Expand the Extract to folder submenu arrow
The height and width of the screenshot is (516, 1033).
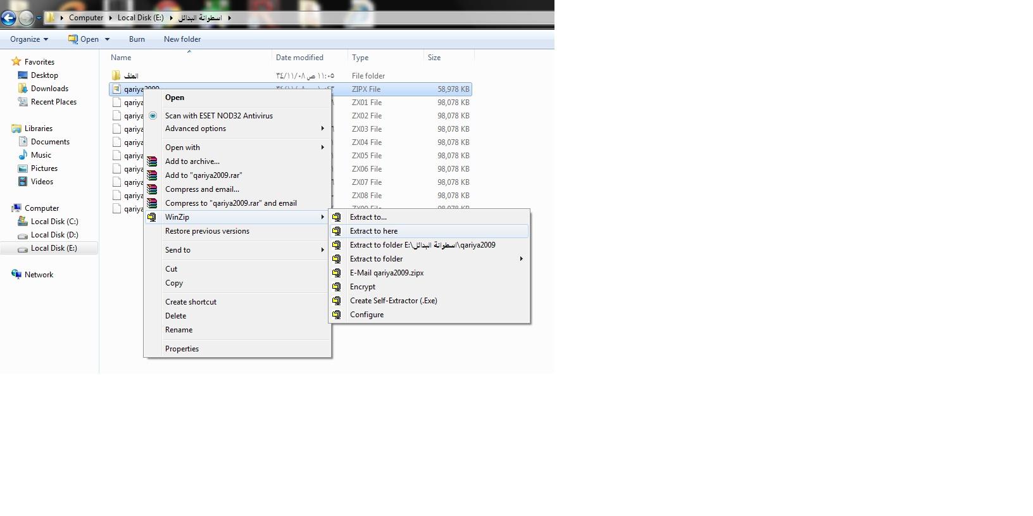(x=522, y=259)
